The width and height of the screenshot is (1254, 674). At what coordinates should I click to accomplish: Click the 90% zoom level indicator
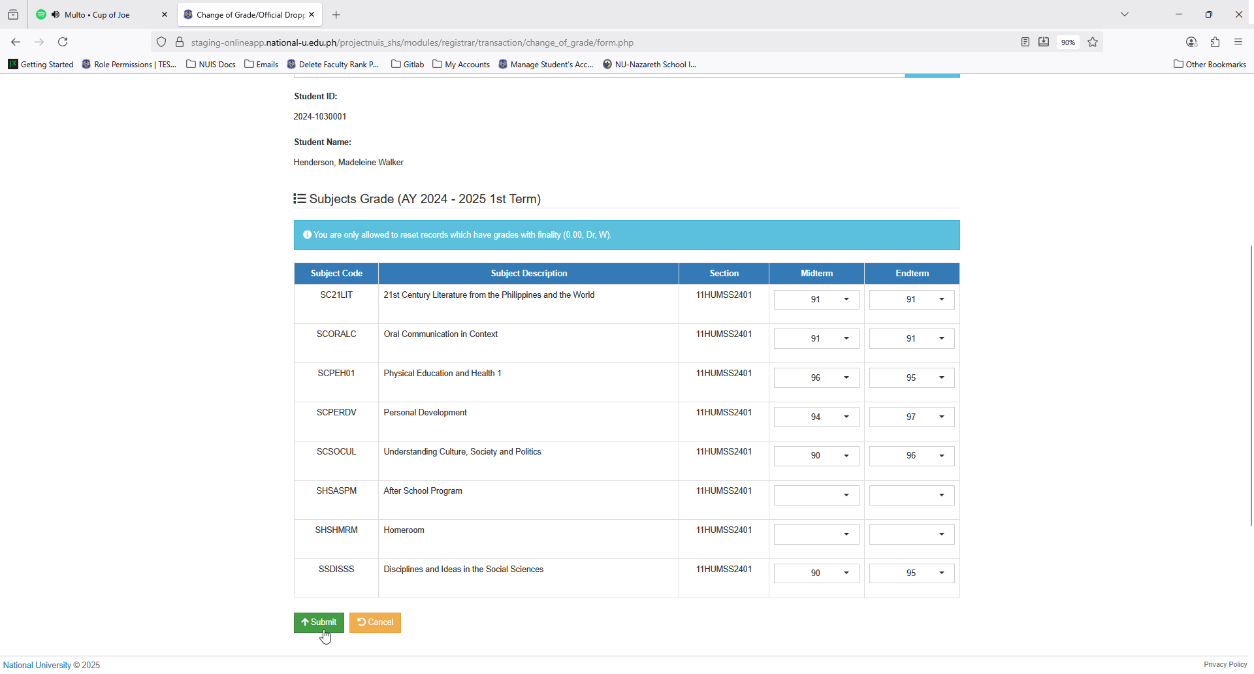coord(1068,42)
